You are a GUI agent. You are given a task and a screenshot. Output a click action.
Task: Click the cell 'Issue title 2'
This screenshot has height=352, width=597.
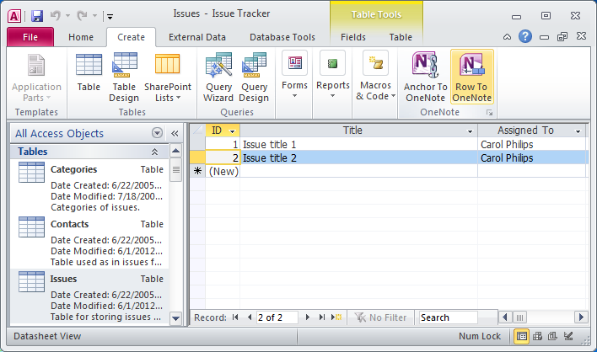tap(358, 157)
